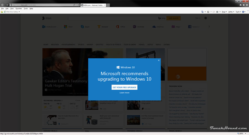The height and width of the screenshot is (135, 249).
Task: Open the Web Slice Gallery dropdown
Action: click(x=12, y=12)
